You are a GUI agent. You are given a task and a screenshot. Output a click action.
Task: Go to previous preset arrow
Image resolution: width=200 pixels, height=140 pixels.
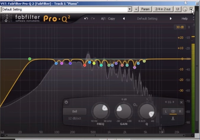point(124,19)
